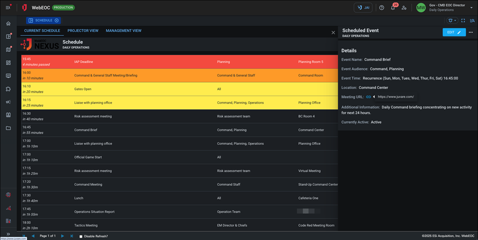This screenshot has height=240, width=478.
Task: Open the notifications bell with badge 20
Action: [393, 8]
